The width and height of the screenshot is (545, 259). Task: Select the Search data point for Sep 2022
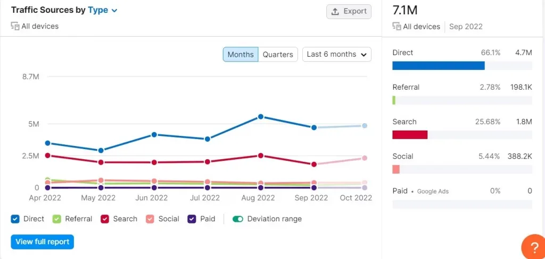click(x=314, y=165)
